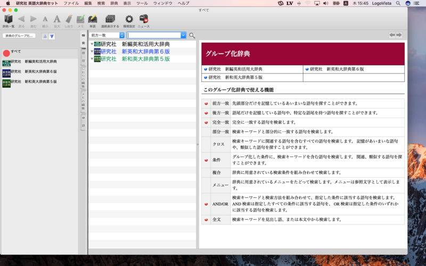This screenshot has height=266, width=426.
Task: Open 環境設定 preferences gear
Action: (x=129, y=21)
